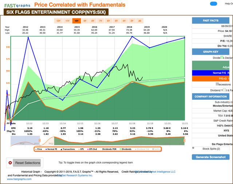Collapse the FAST FACTS panel header

pos(210,20)
